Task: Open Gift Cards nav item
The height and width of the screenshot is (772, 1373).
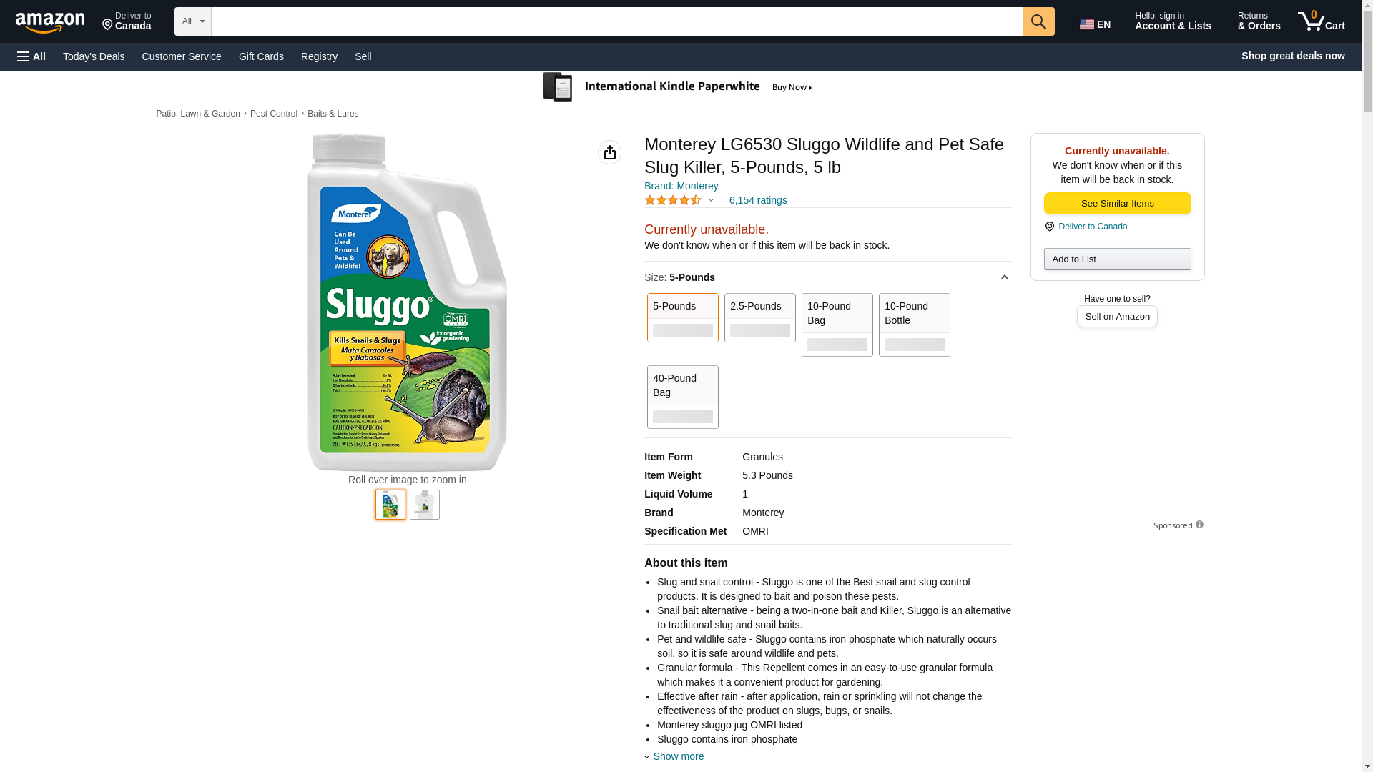Action: pyautogui.click(x=261, y=56)
